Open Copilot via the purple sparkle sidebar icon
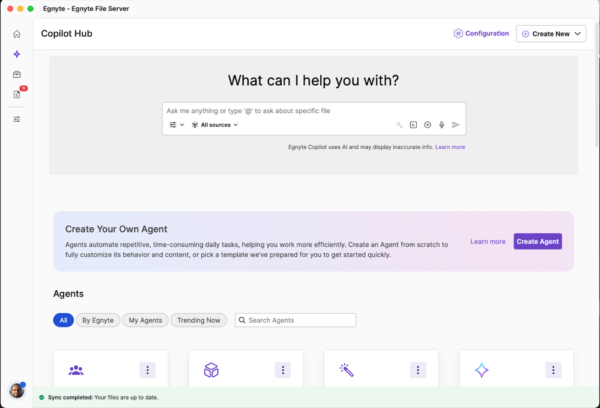600x408 pixels. tap(16, 54)
